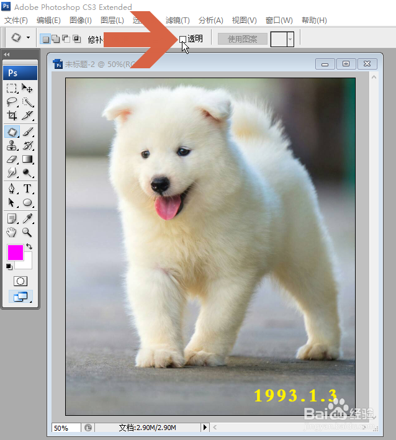Screen dimensions: 396x440
Task: Select the Patch tool in toolbox
Action: pyautogui.click(x=12, y=132)
